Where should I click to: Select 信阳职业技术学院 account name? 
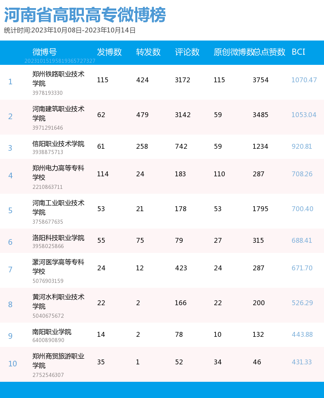pos(58,144)
